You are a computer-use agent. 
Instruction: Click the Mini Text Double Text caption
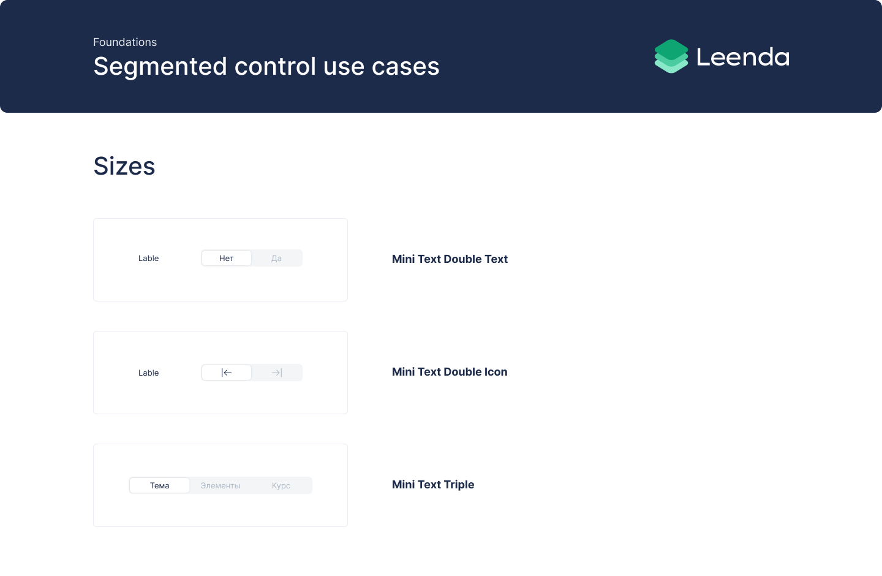pos(450,259)
